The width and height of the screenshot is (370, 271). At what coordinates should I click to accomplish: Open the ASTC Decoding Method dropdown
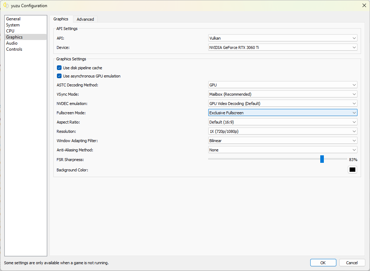coord(282,85)
